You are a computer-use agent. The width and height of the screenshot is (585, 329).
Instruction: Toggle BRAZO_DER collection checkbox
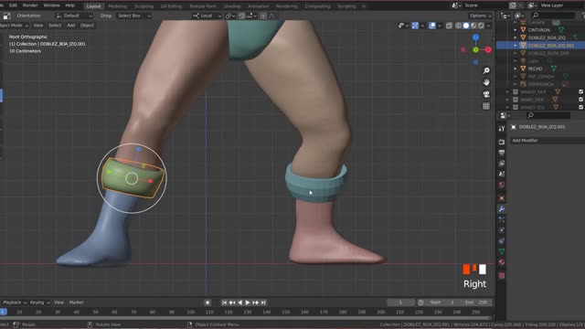(x=580, y=91)
